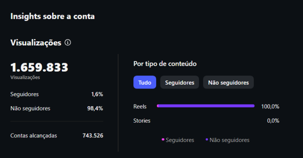303x158 pixels.
Task: Click the 100,0% Reels percentage
Action: pos(270,107)
